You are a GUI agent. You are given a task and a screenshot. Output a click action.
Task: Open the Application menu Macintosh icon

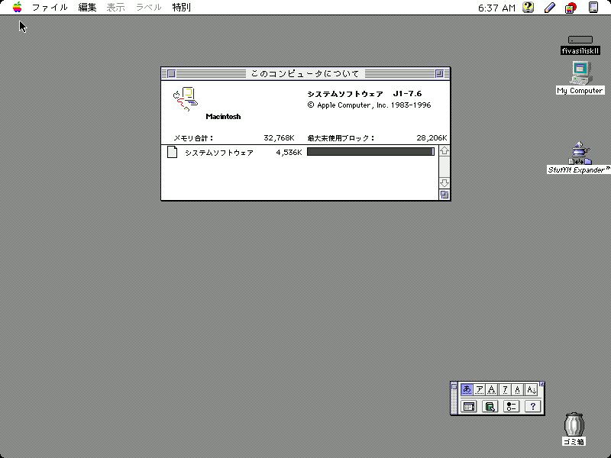click(x=593, y=8)
